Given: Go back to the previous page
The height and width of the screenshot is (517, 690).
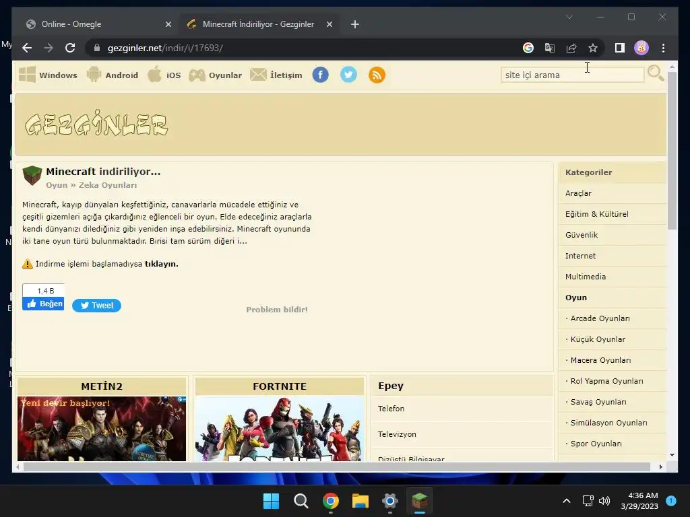Looking at the screenshot, I should 27,48.
